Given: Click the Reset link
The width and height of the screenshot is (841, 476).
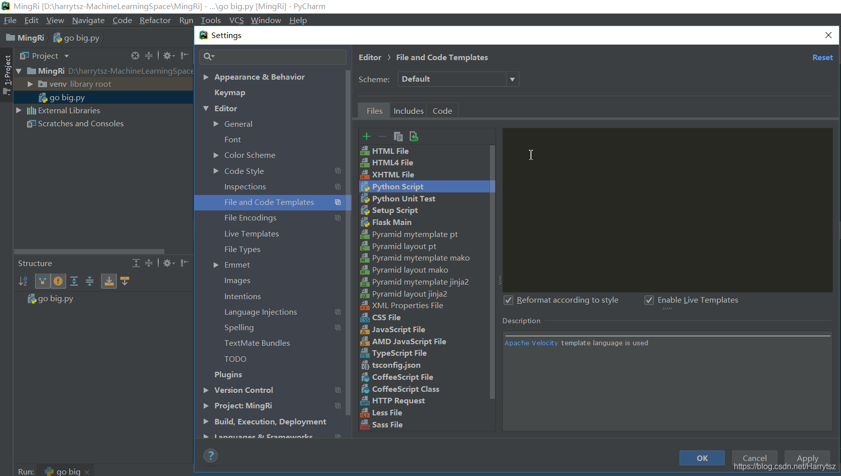Looking at the screenshot, I should coord(822,58).
